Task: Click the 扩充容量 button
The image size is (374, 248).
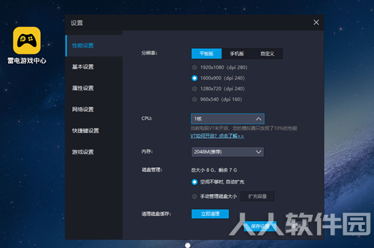Action: pyautogui.click(x=257, y=196)
